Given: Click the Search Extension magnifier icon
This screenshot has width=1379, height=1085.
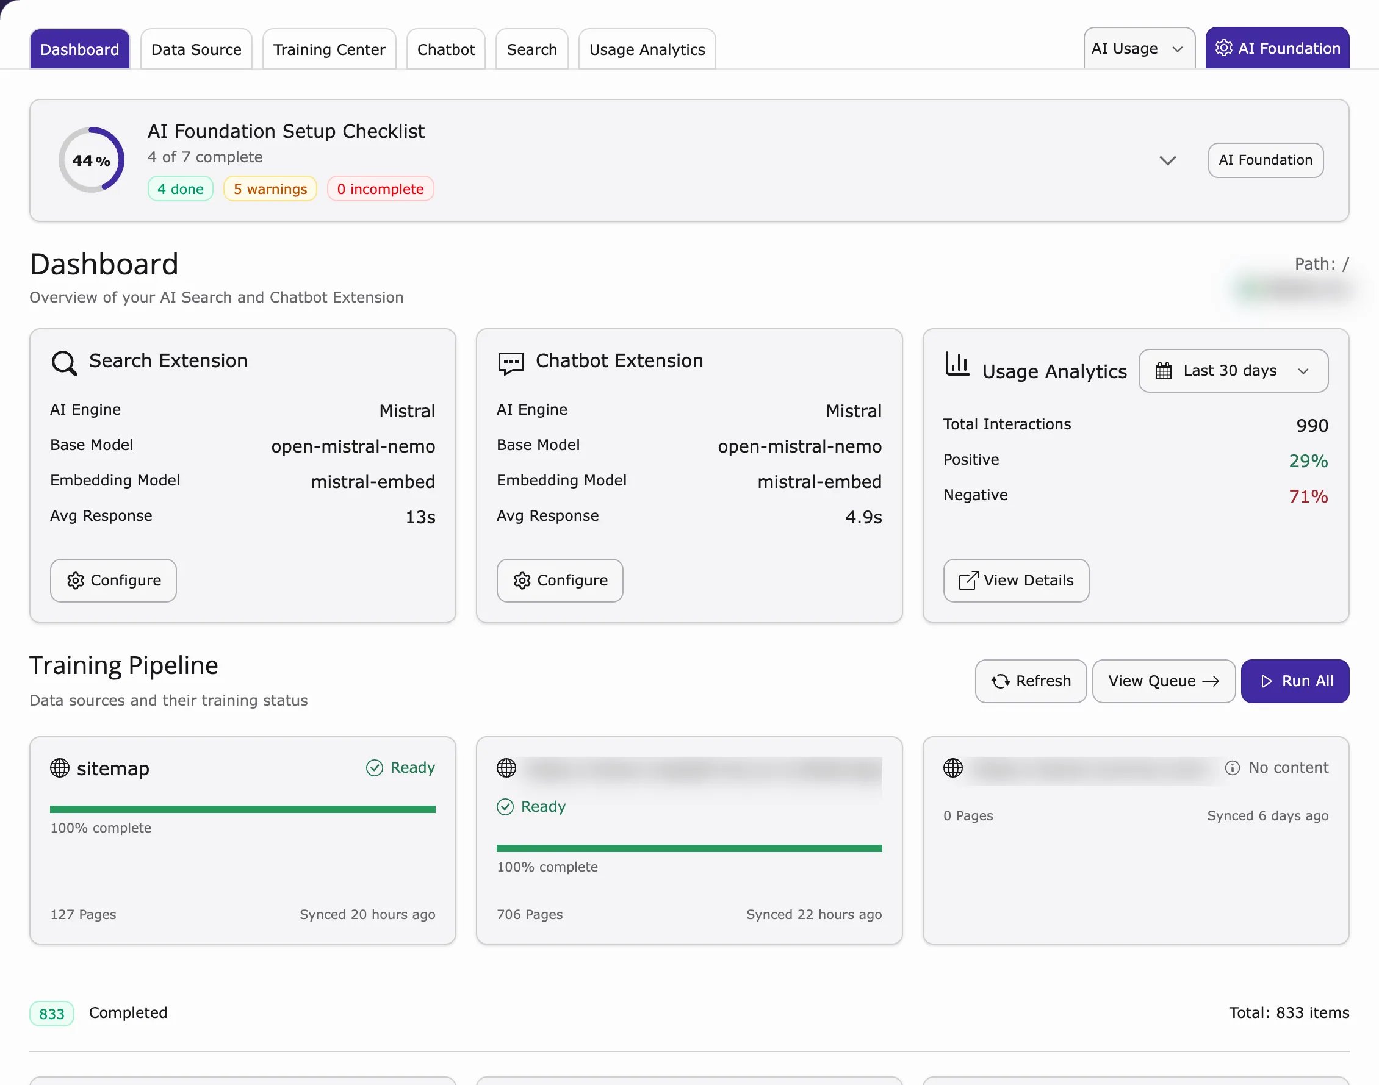Looking at the screenshot, I should [64, 363].
